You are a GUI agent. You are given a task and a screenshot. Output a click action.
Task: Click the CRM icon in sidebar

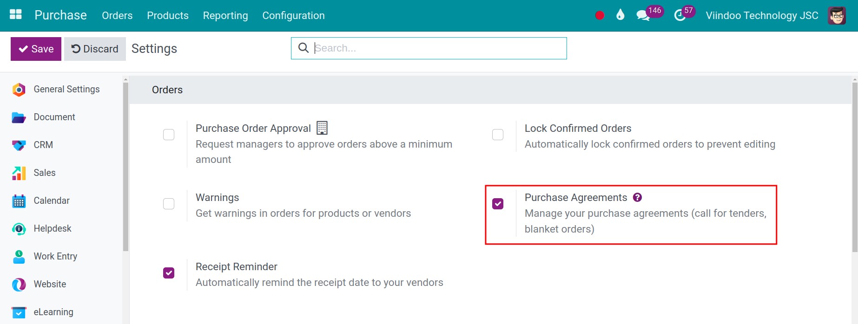coord(19,145)
